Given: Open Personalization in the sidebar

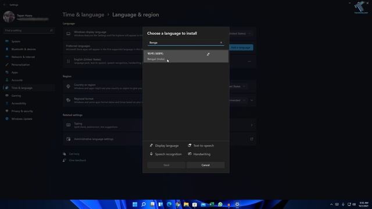Looking at the screenshot, I should (x=28, y=64).
